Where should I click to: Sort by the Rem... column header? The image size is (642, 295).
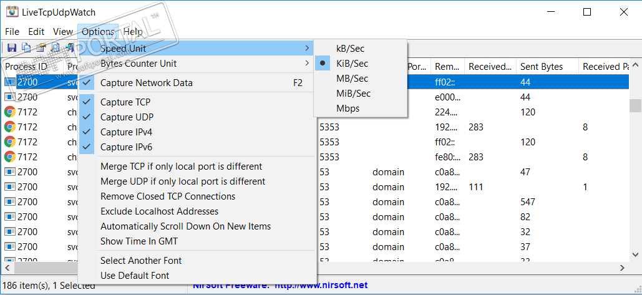click(x=448, y=67)
